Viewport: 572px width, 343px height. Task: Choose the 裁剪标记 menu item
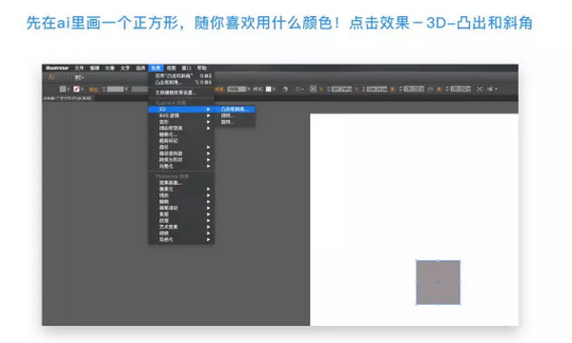point(181,141)
